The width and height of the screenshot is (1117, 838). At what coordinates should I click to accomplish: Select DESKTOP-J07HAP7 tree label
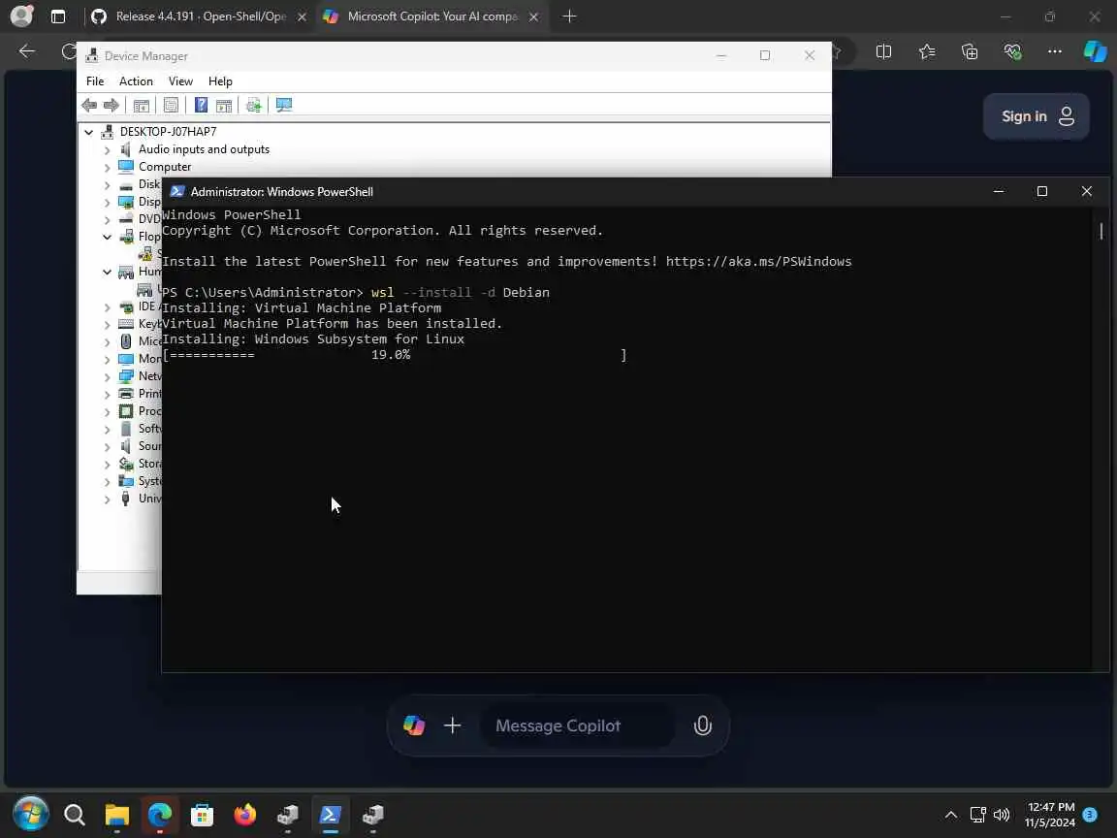(x=168, y=132)
